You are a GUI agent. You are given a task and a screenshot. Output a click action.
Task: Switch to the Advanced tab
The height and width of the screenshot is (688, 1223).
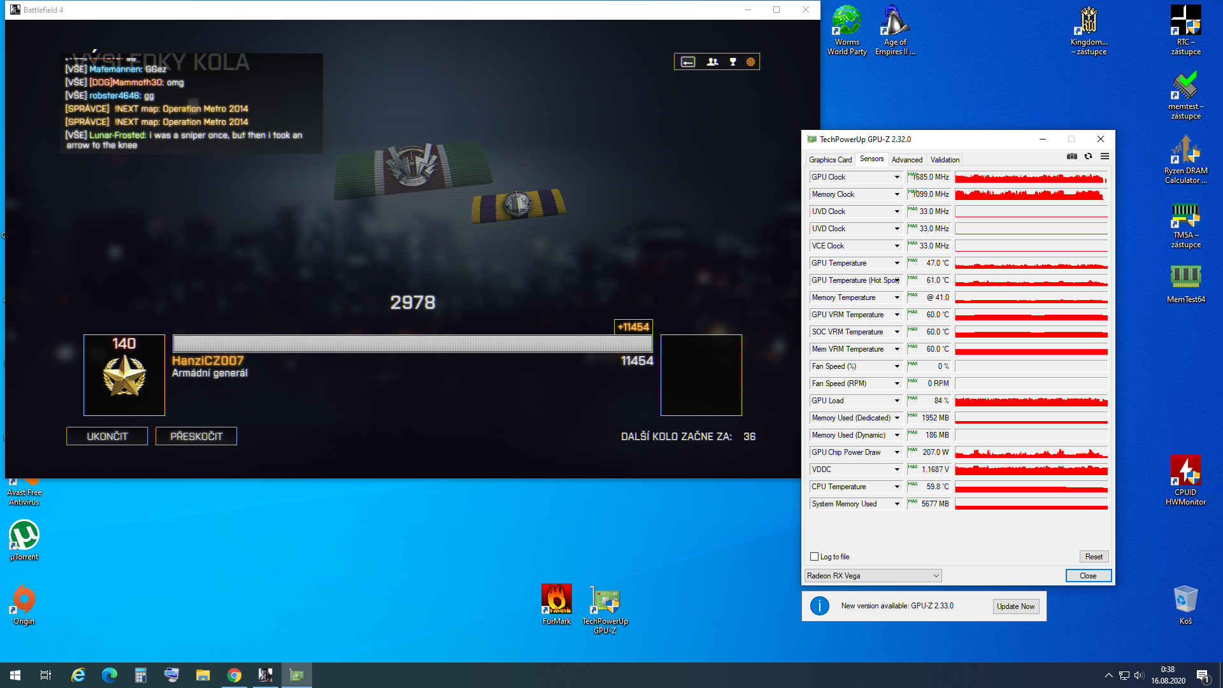(x=907, y=160)
